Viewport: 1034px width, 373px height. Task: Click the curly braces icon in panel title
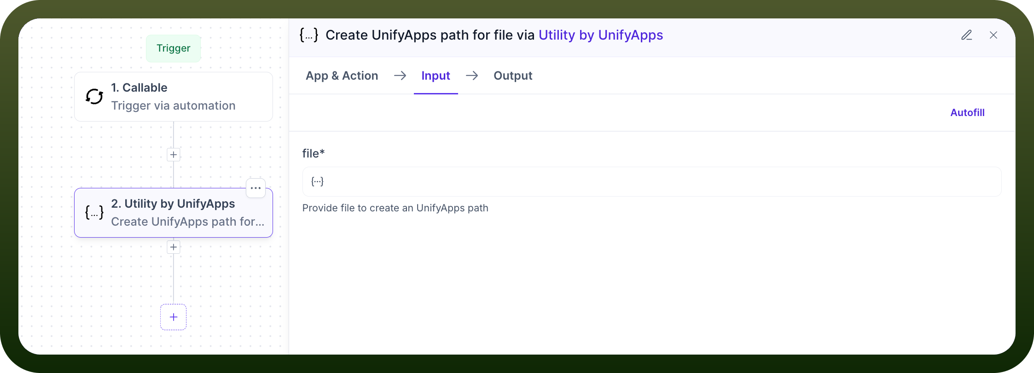click(x=309, y=35)
